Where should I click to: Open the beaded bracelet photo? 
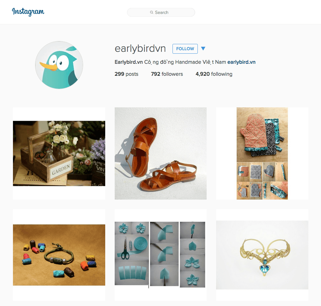tap(59, 255)
